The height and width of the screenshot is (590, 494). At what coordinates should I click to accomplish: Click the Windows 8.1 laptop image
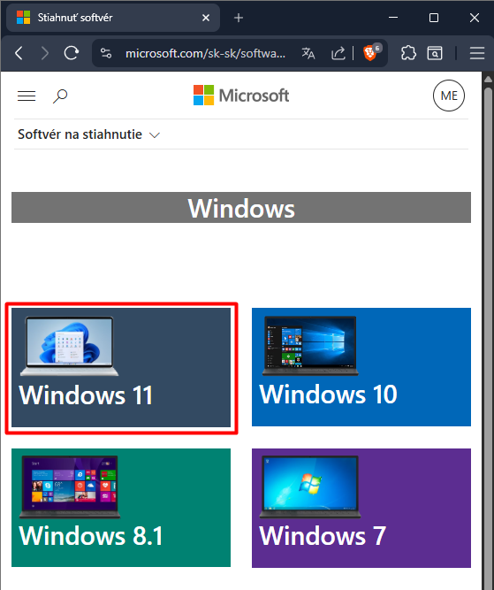70,487
